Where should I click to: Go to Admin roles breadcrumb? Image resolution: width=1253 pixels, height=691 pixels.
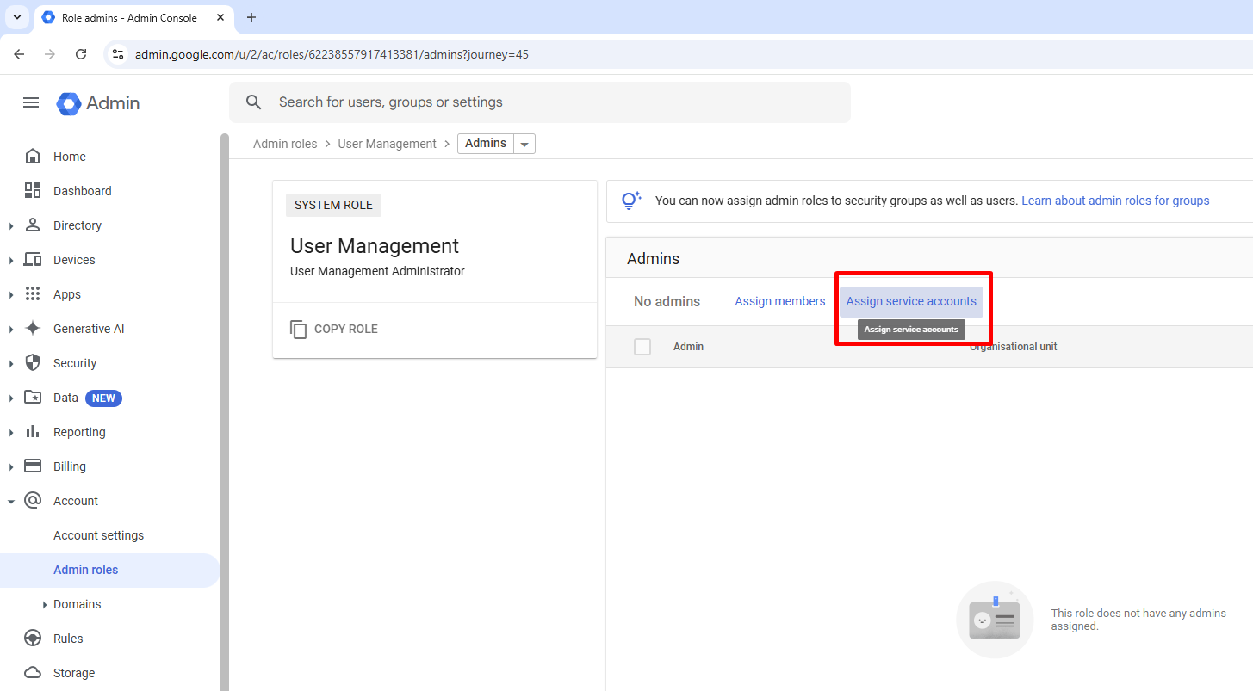click(285, 144)
